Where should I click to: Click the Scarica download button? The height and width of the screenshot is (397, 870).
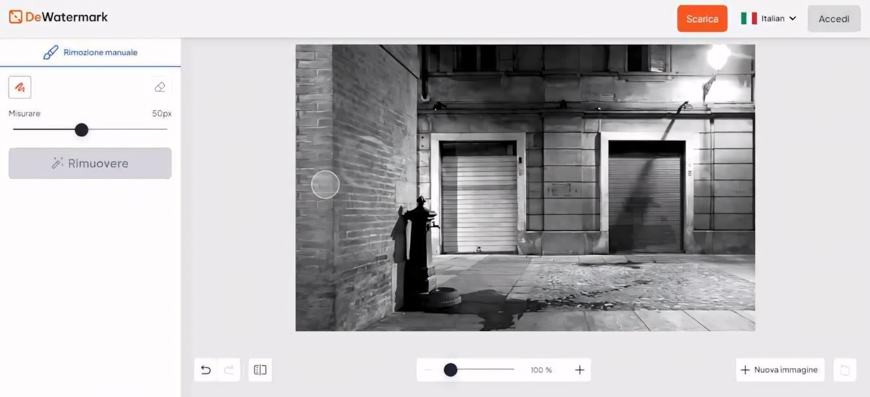click(702, 19)
